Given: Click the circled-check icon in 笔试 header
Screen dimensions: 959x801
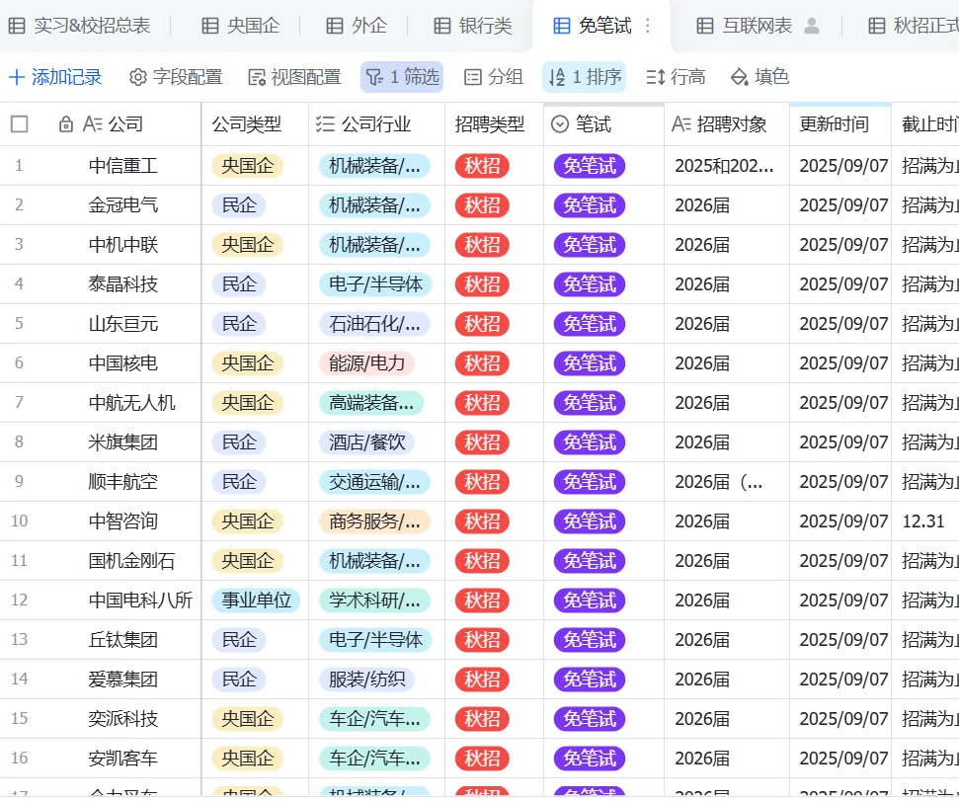Looking at the screenshot, I should pos(560,124).
